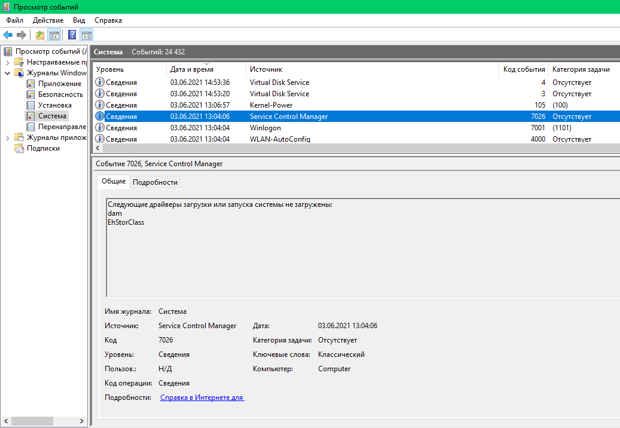
Task: Open the Файл menu
Action: (x=14, y=20)
